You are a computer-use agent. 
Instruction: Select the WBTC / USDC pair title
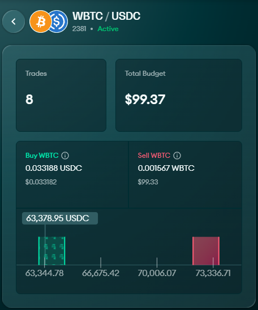pos(106,16)
